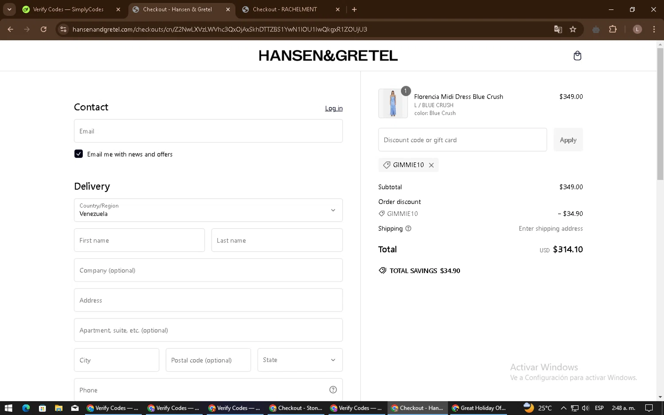The image size is (664, 415).
Task: Focus the Address field
Action: [208, 300]
